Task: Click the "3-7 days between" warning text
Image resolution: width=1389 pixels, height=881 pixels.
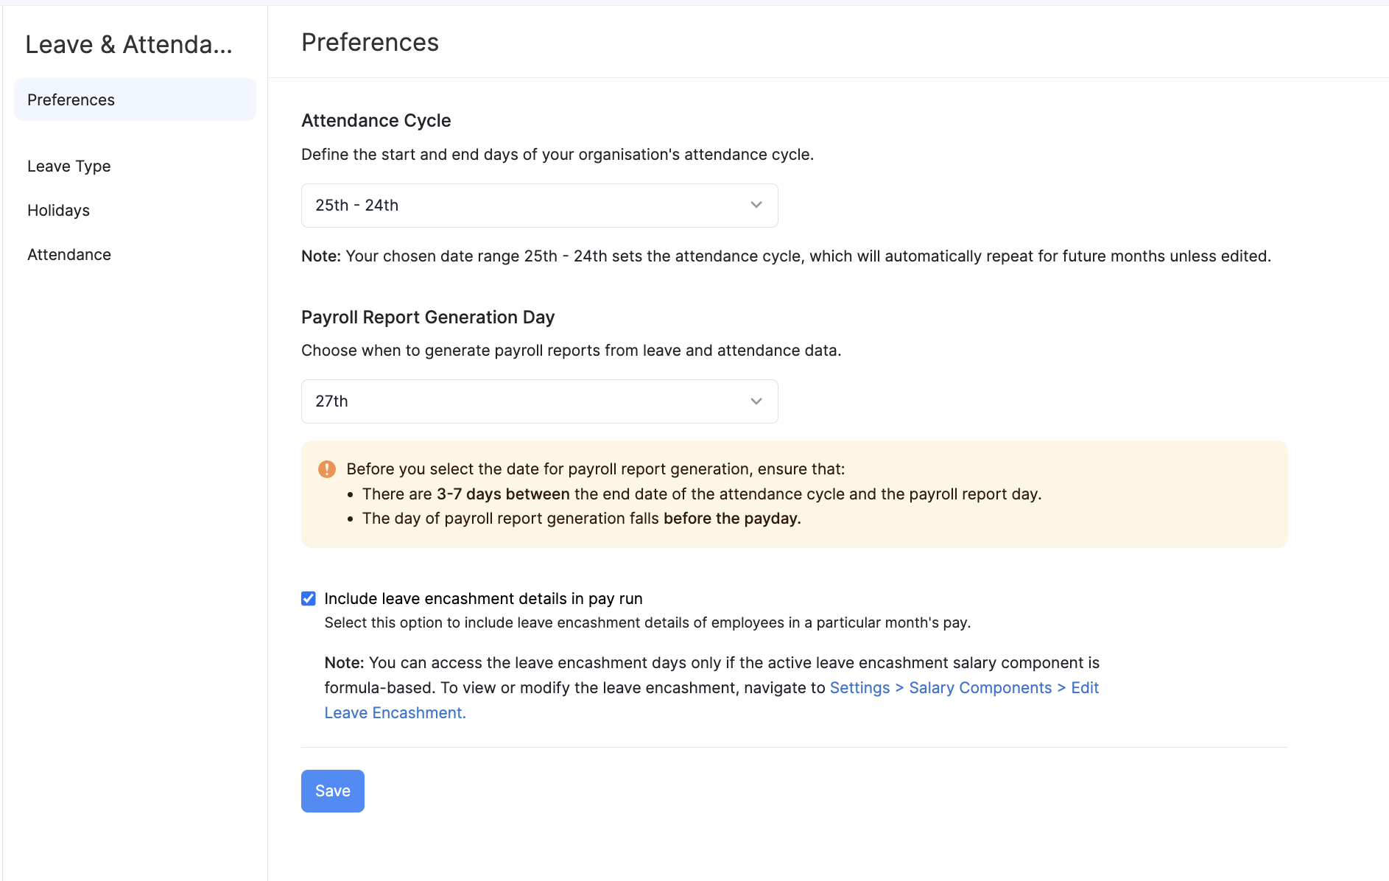Action: [503, 494]
